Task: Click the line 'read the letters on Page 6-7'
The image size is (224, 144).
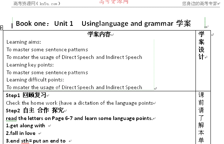Action: (x=79, y=118)
